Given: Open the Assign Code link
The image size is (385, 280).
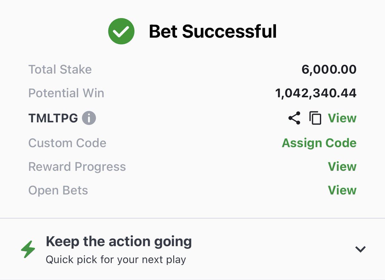Looking at the screenshot, I should tap(319, 143).
